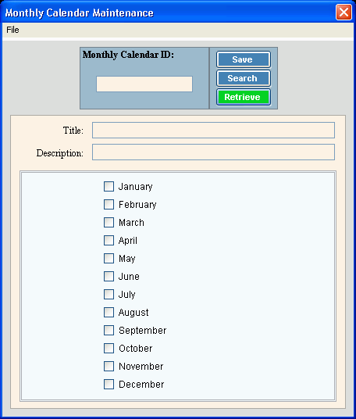Enable the August checkbox
Viewport: 356px width, 419px height.
(109, 312)
